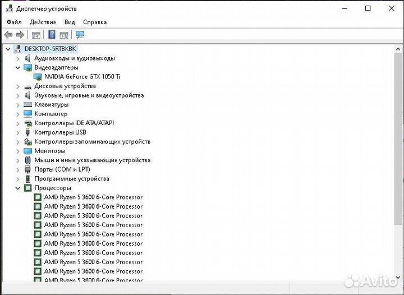This screenshot has height=295, width=404.
Task: Scan for hardware changes using the monitor icon
Action: tap(80, 35)
